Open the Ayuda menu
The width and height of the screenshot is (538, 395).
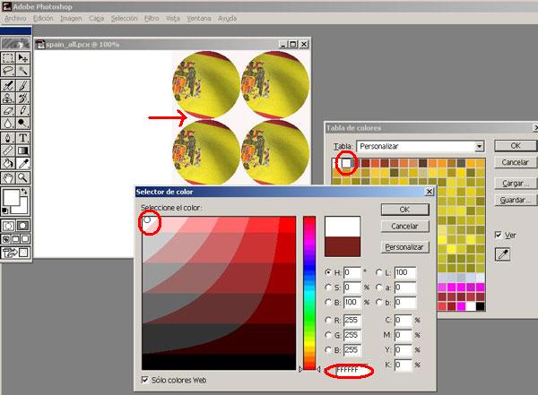[228, 19]
